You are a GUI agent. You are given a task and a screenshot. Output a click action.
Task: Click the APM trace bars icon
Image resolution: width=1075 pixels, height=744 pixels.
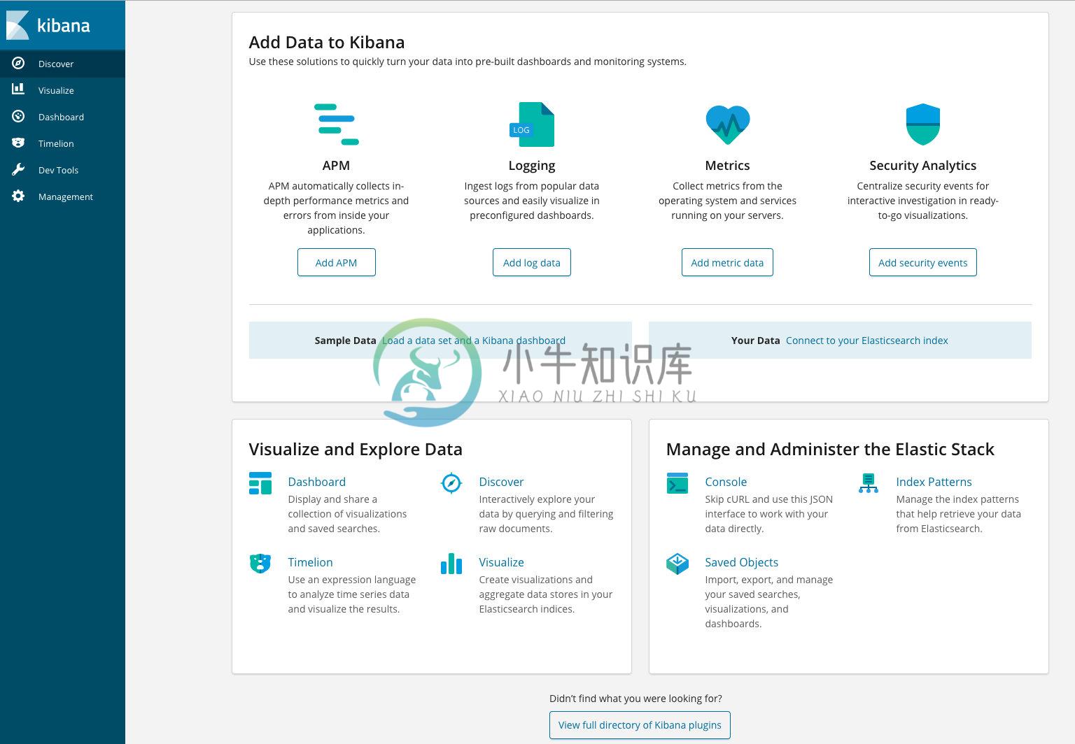pos(337,124)
